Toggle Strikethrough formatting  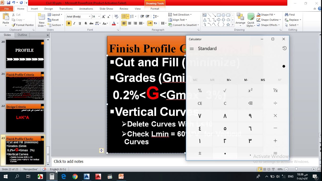(91, 23)
